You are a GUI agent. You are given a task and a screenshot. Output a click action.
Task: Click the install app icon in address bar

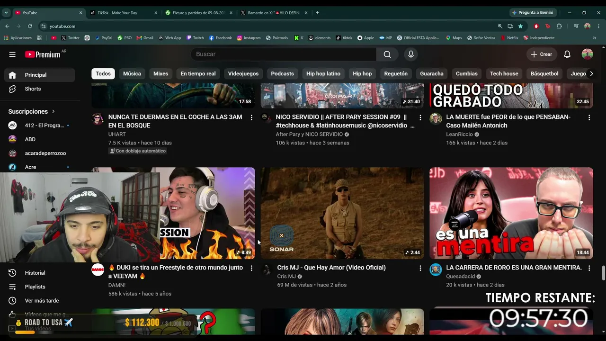(510, 26)
